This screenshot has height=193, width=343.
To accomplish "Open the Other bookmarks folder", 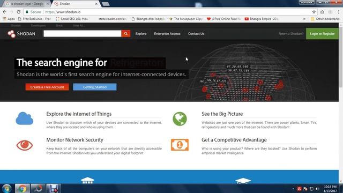I will 325,19.
